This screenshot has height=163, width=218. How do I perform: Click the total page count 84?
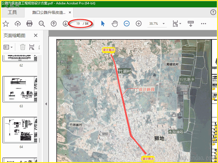(x=87, y=24)
